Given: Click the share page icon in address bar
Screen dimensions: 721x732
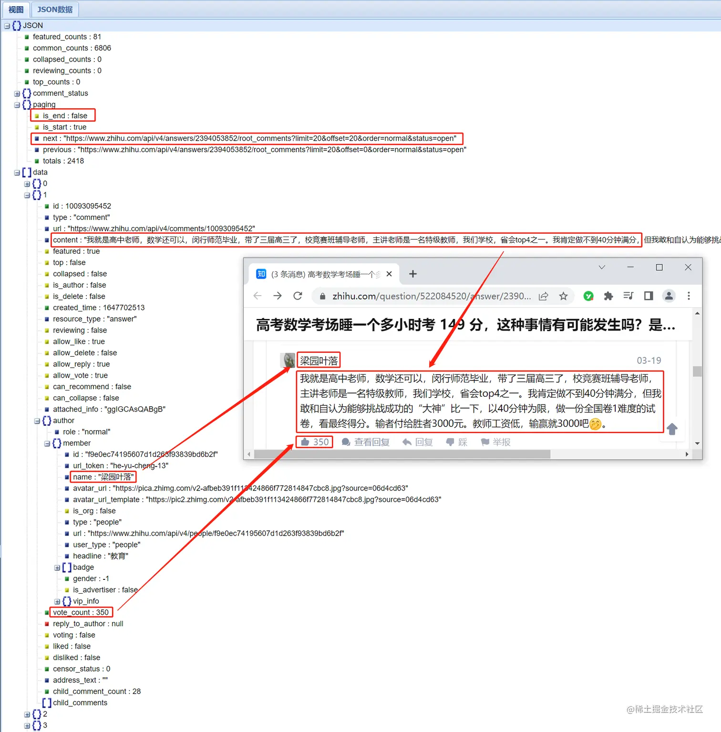Looking at the screenshot, I should (544, 297).
